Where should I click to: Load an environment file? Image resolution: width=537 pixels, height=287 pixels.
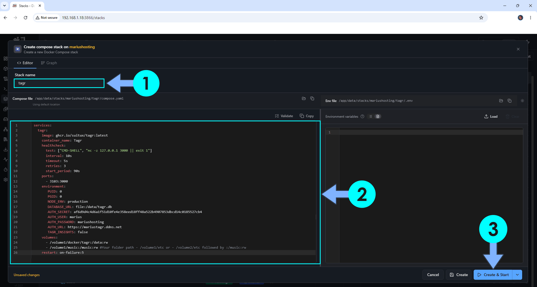click(x=491, y=117)
